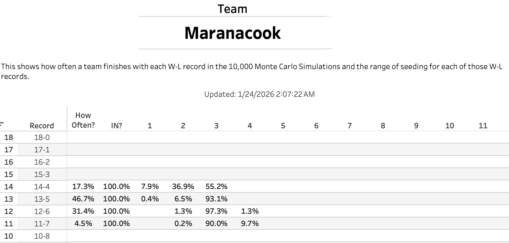The width and height of the screenshot is (509, 243).
Task: Select the 18-0 record row label
Action: coord(42,137)
